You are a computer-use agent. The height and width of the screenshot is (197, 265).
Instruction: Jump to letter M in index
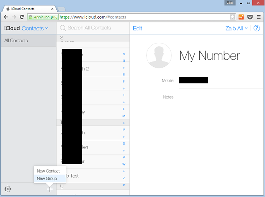[x=124, y=116]
